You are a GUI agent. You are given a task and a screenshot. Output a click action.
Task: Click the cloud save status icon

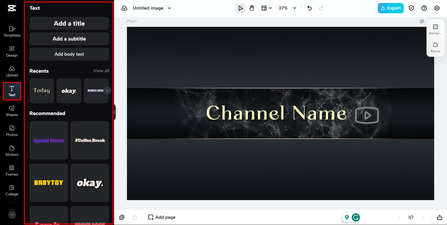[124, 8]
